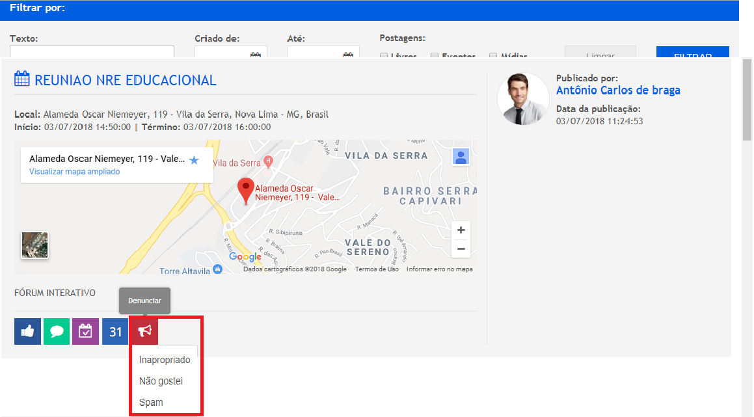Select Inapropriado from report menu
Viewport: 754px width, 417px height.
pyautogui.click(x=165, y=360)
